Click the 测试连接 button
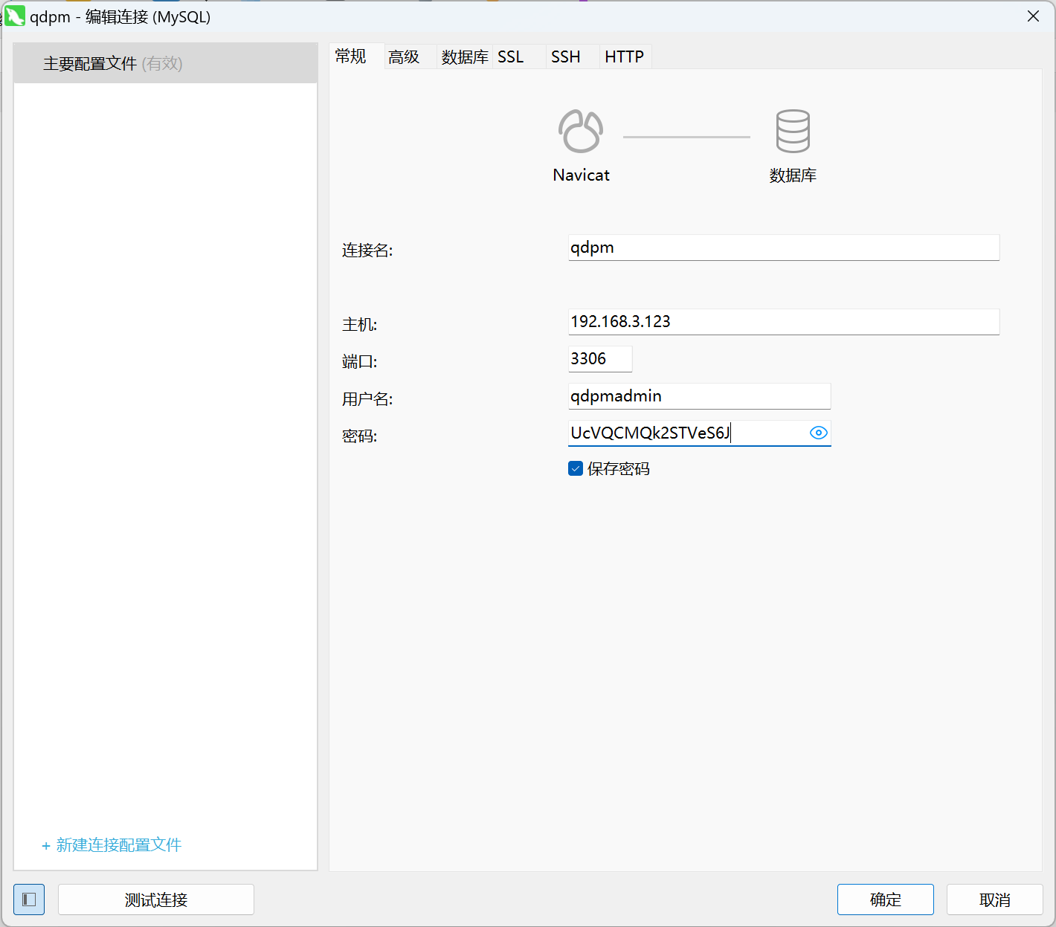 pyautogui.click(x=156, y=899)
